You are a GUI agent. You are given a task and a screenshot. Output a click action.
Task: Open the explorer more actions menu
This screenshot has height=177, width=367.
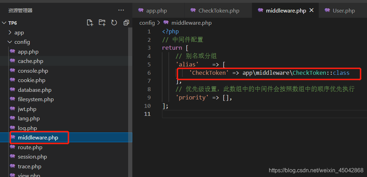point(121,10)
